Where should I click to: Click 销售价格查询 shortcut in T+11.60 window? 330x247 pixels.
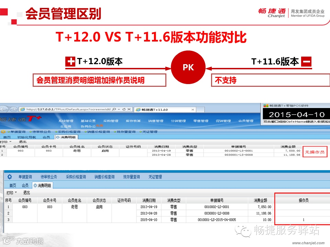[99, 132]
